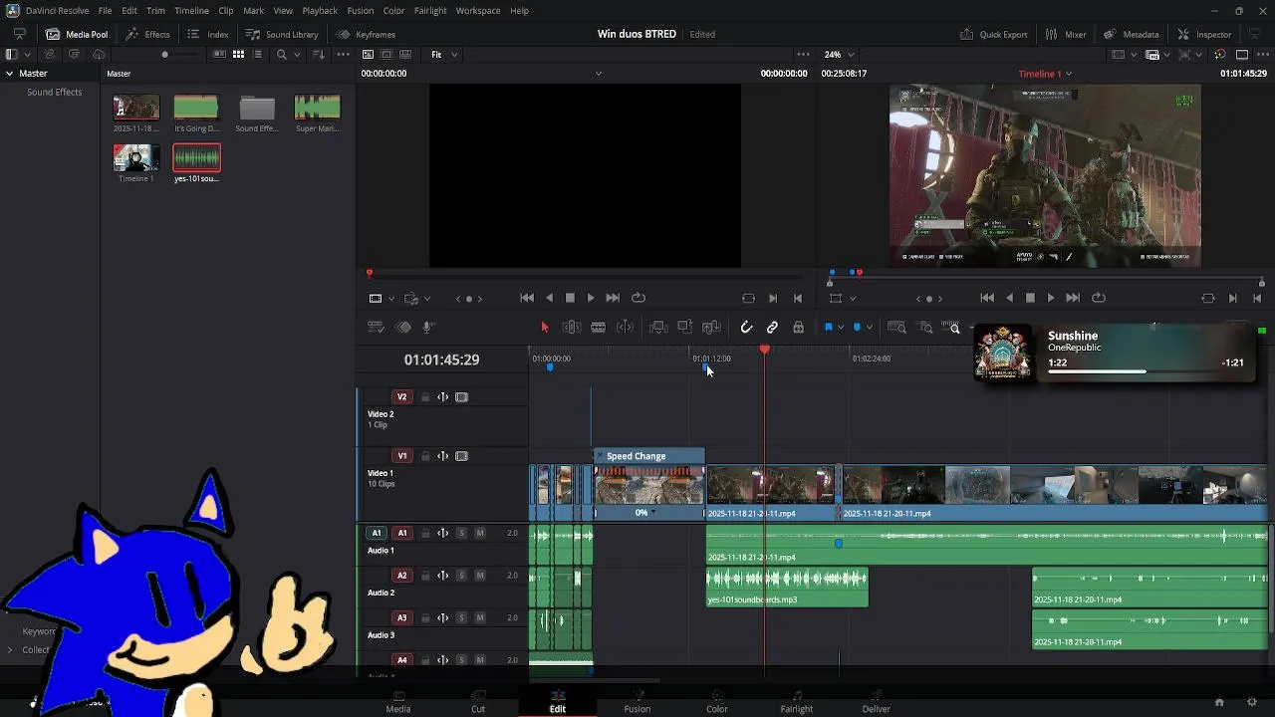This screenshot has height=717, width=1275.
Task: Click the source viewer jog bar
Action: pyautogui.click(x=585, y=275)
